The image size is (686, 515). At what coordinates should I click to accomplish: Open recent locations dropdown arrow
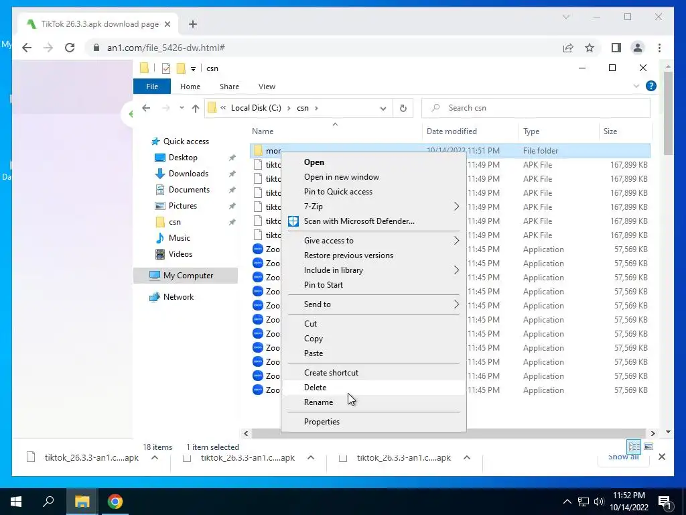point(182,108)
